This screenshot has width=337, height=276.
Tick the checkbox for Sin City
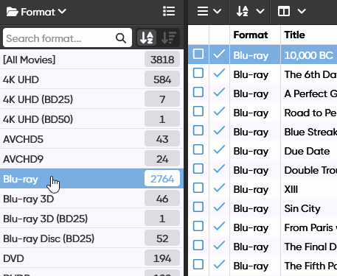198,207
